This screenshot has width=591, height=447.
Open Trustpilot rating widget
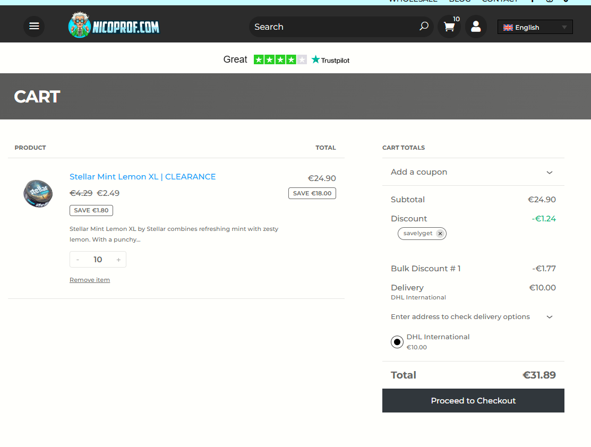pos(286,59)
